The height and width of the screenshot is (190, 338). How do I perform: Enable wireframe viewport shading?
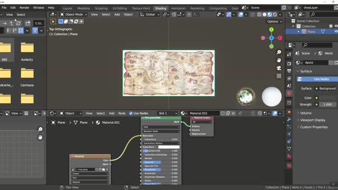(259, 15)
